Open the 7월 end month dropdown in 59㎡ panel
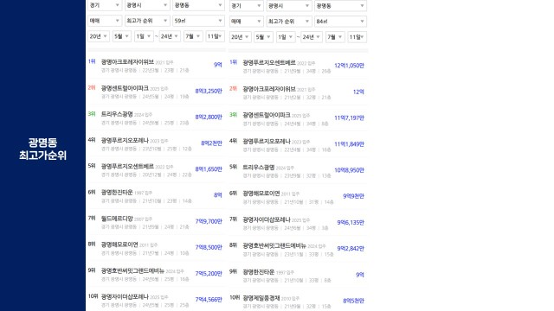Viewport: 554px width, 311px height. (193, 36)
